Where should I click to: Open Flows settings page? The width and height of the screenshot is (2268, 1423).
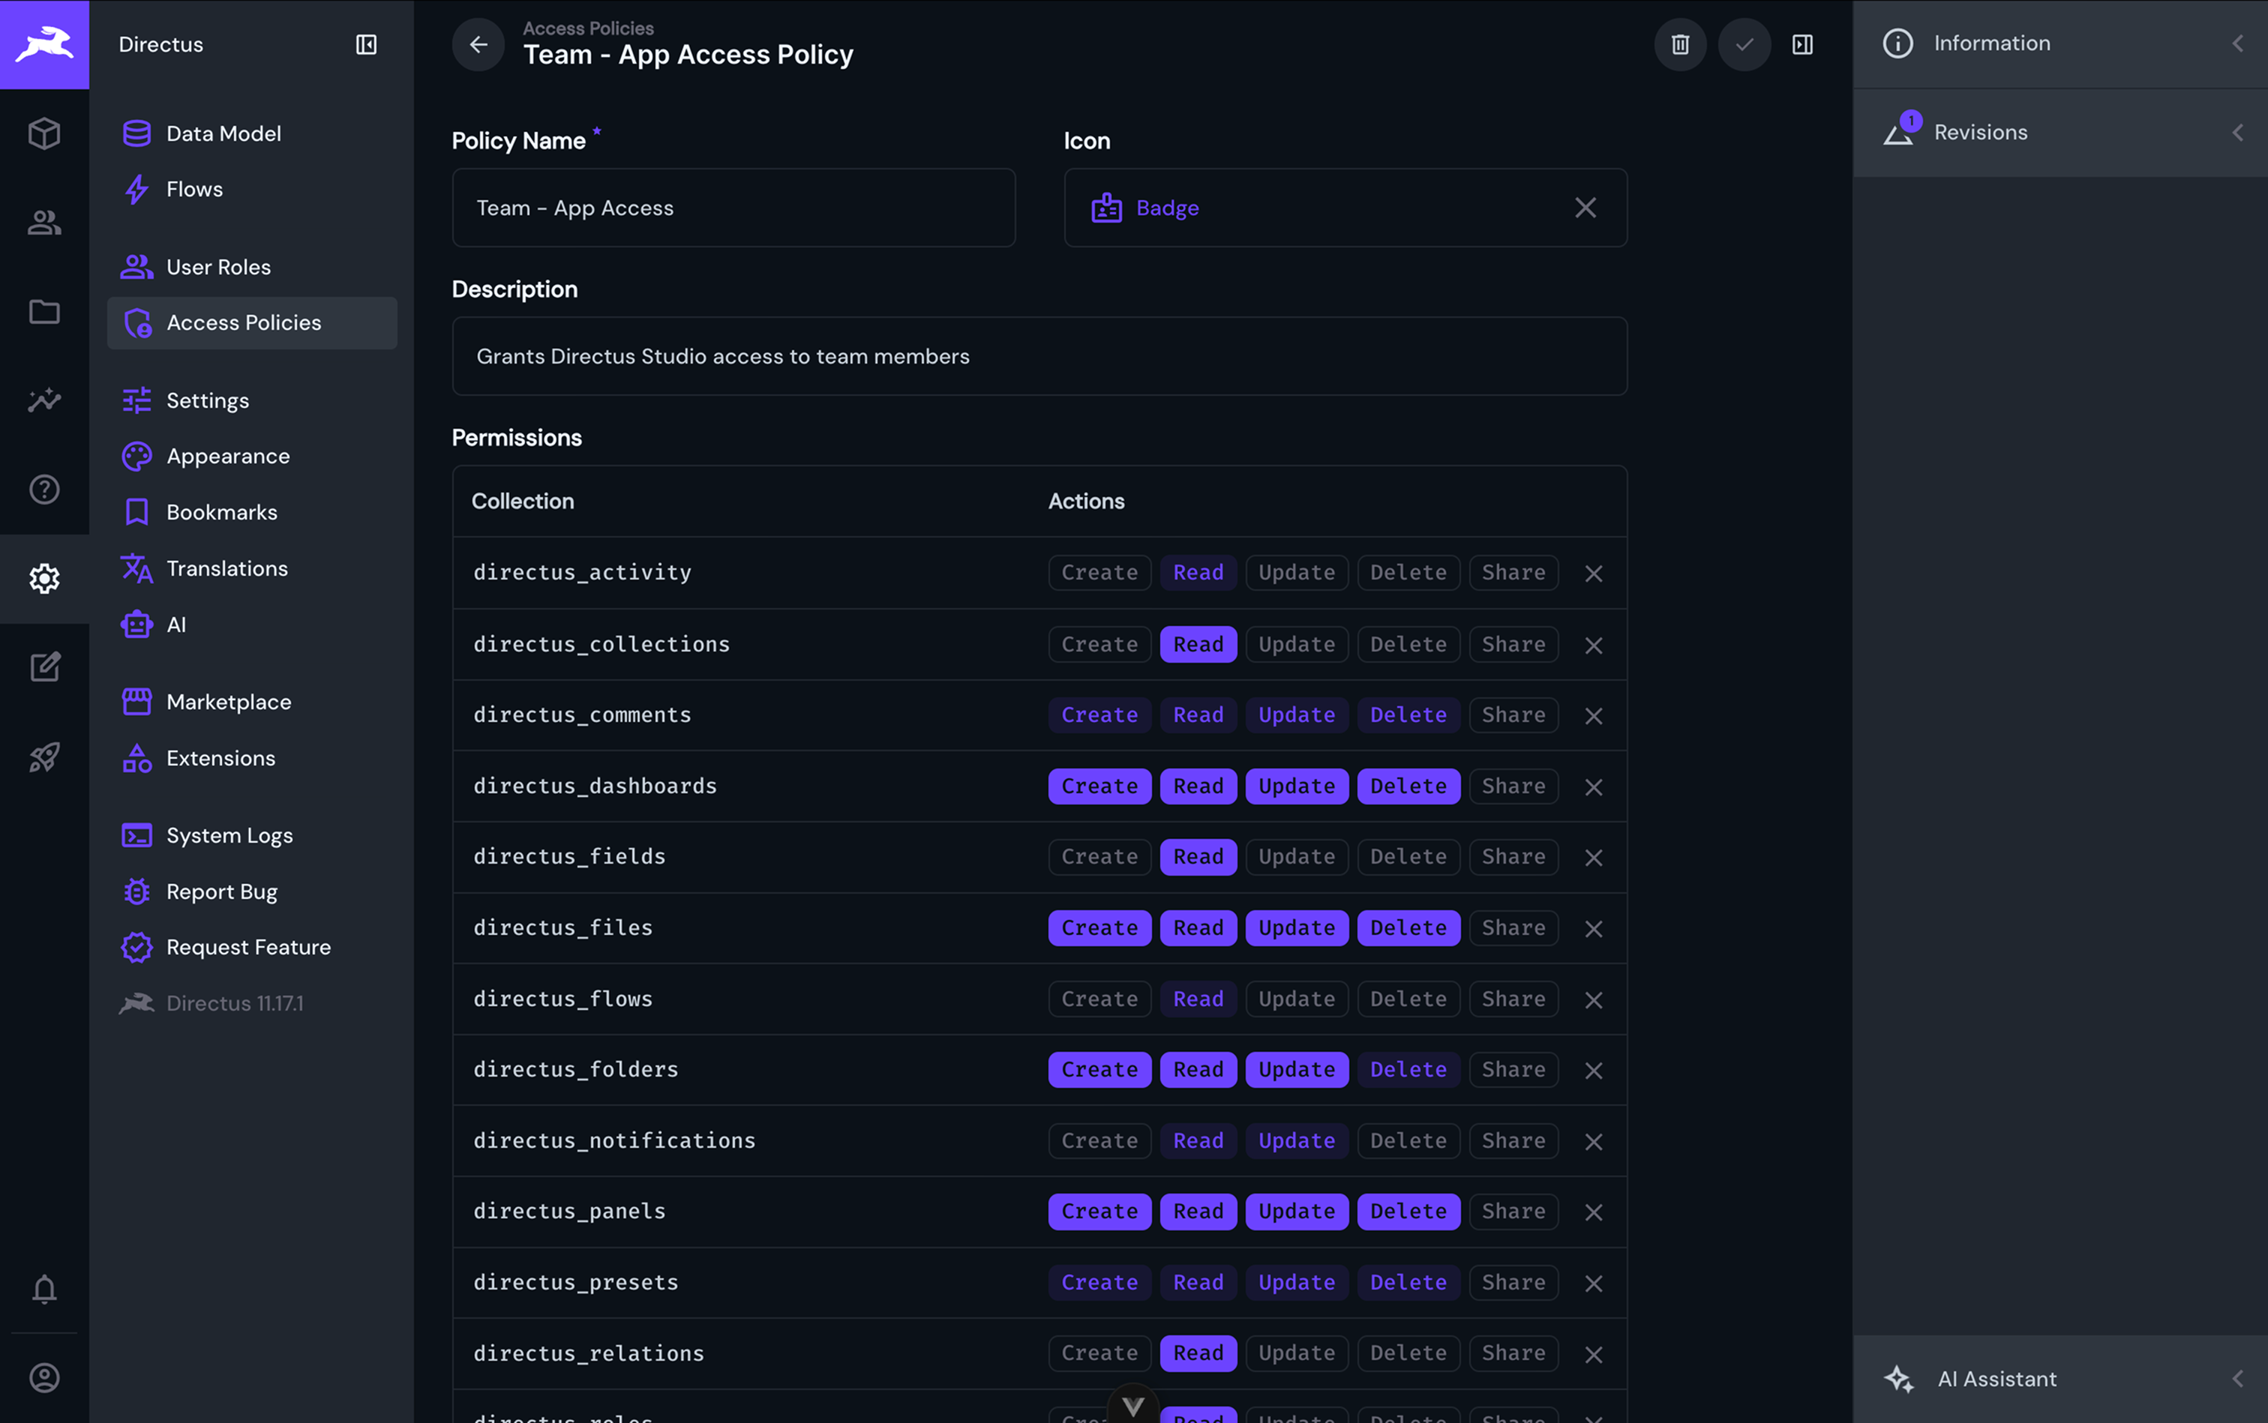(x=251, y=189)
